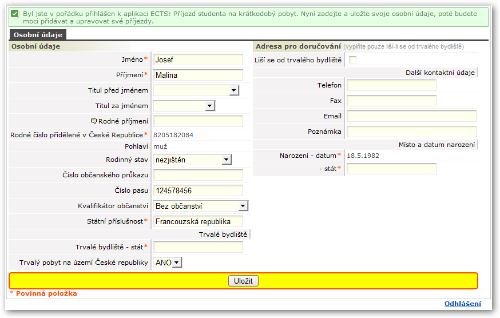Click the Číslo občanského průkazu field
Viewport: 500px width, 318px height.
point(198,175)
